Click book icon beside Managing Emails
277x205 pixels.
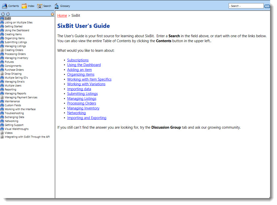[x=2, y=81]
